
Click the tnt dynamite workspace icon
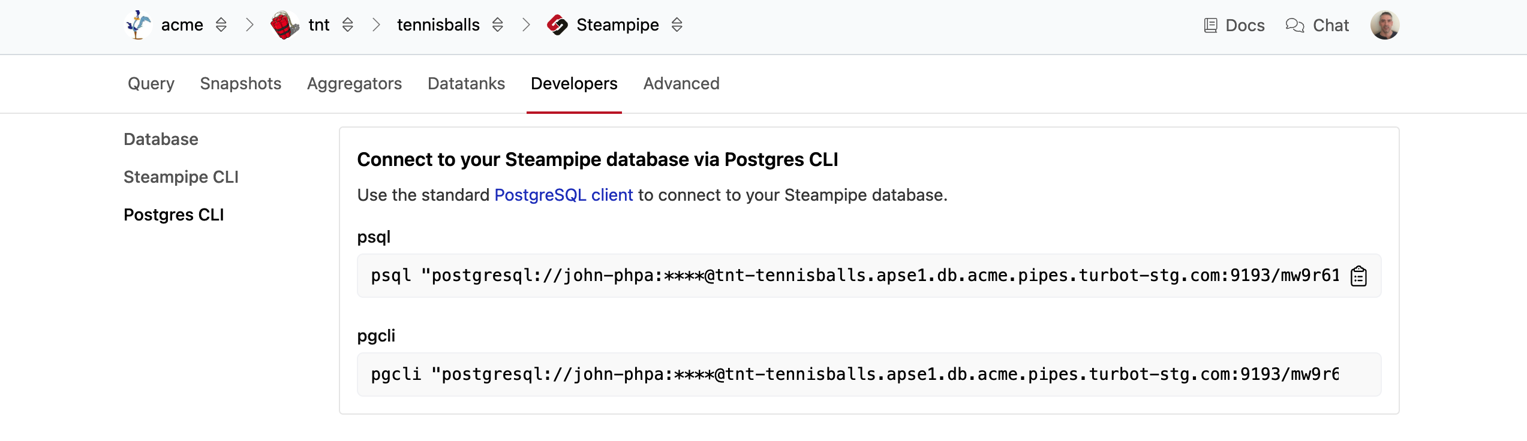284,25
